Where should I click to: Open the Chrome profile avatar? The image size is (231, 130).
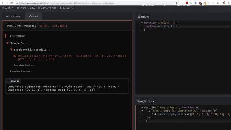click(224, 3)
